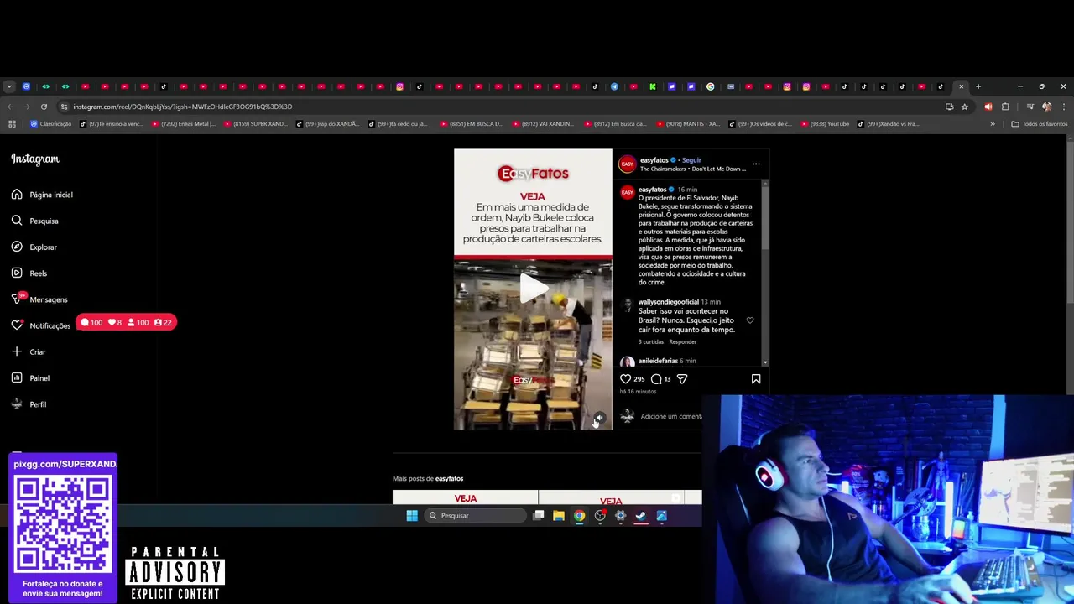Go back in Chrome
Image resolution: width=1074 pixels, height=604 pixels.
click(10, 107)
